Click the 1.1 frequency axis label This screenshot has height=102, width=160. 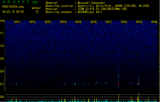pyautogui.click(x=2, y=33)
